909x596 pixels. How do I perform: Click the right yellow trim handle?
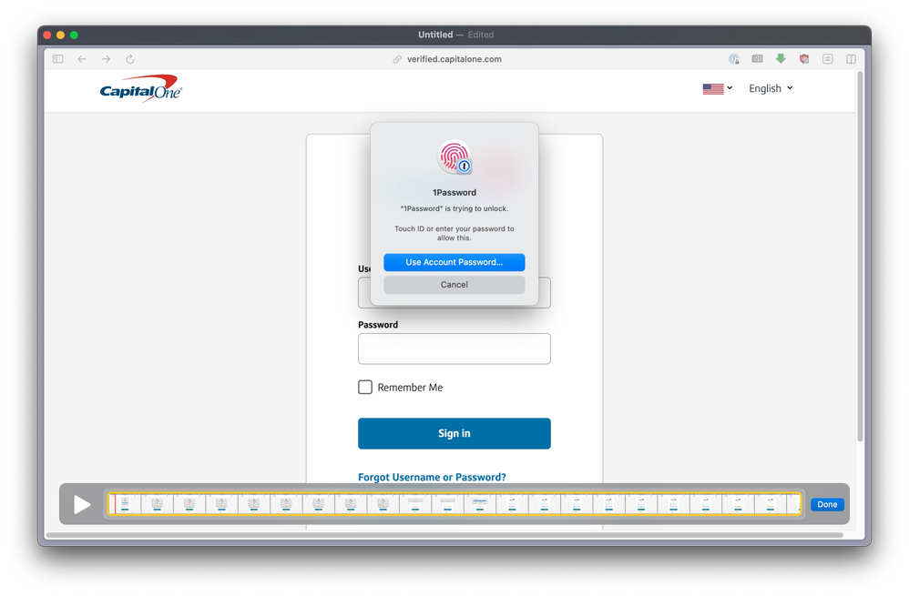point(801,504)
